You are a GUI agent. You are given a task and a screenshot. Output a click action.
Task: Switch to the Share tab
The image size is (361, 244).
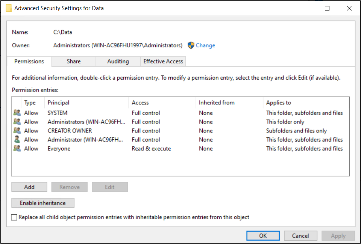pos(74,62)
